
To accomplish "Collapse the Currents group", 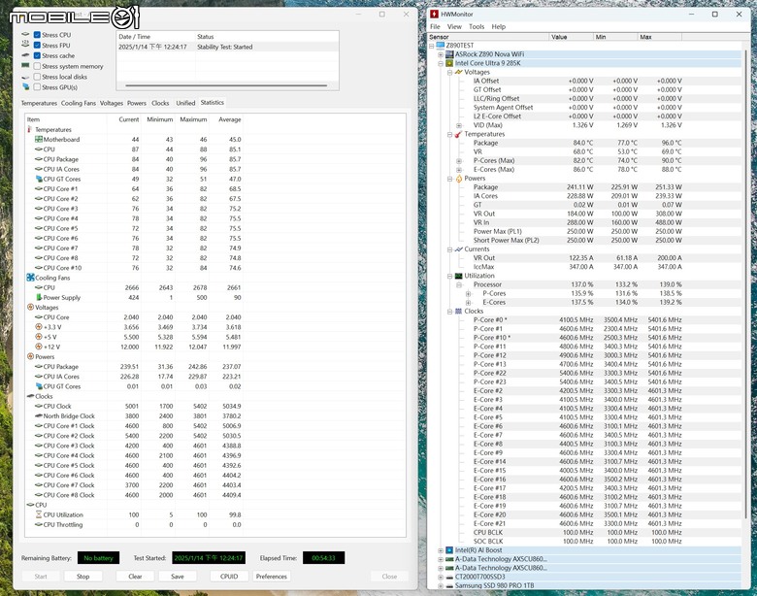I will pyautogui.click(x=449, y=249).
